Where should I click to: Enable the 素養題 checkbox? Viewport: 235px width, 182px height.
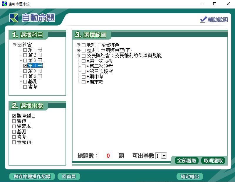(14, 142)
